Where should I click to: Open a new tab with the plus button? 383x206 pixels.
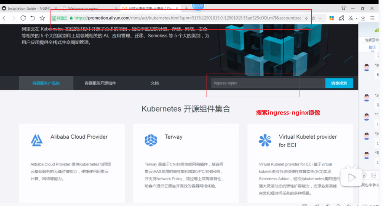186,8
